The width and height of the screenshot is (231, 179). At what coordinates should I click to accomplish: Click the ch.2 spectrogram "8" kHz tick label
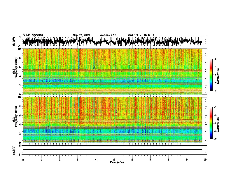[20, 106]
